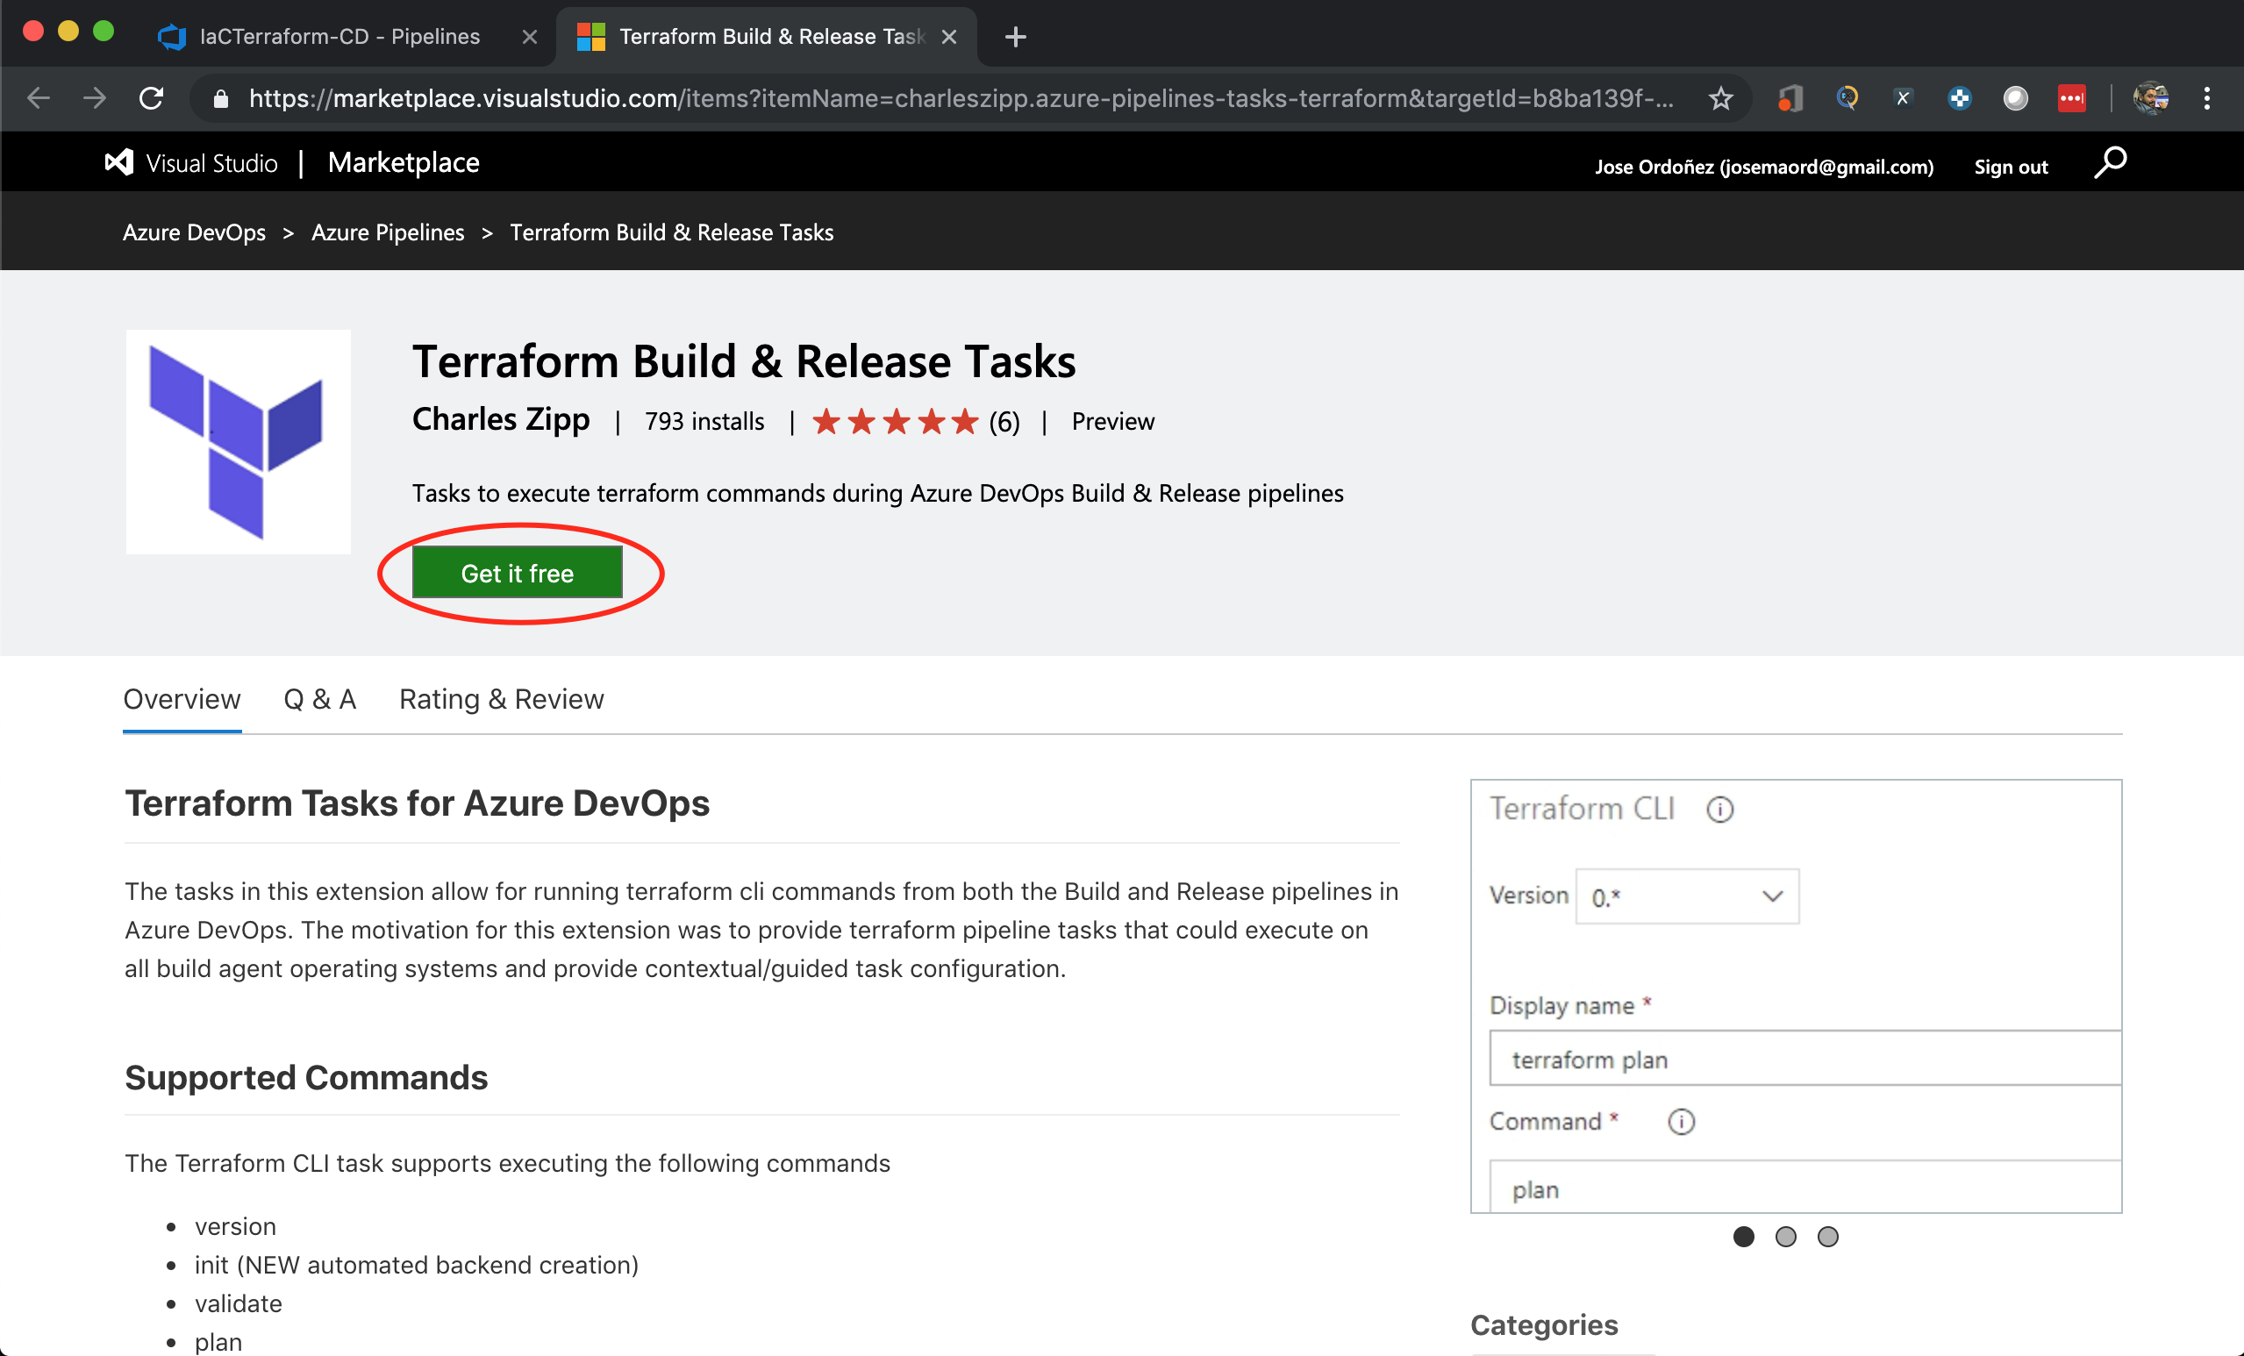Open the Azure Pipelines breadcrumb link

pyautogui.click(x=388, y=232)
